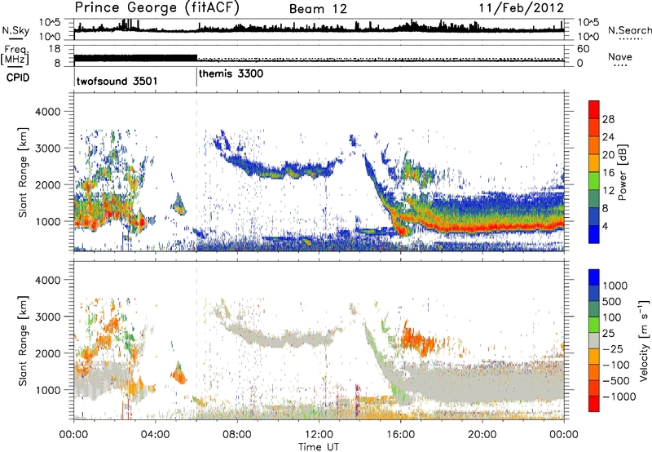Click the "Time UT" axis title
Viewport: 652px width, 452px height.
coord(319,447)
